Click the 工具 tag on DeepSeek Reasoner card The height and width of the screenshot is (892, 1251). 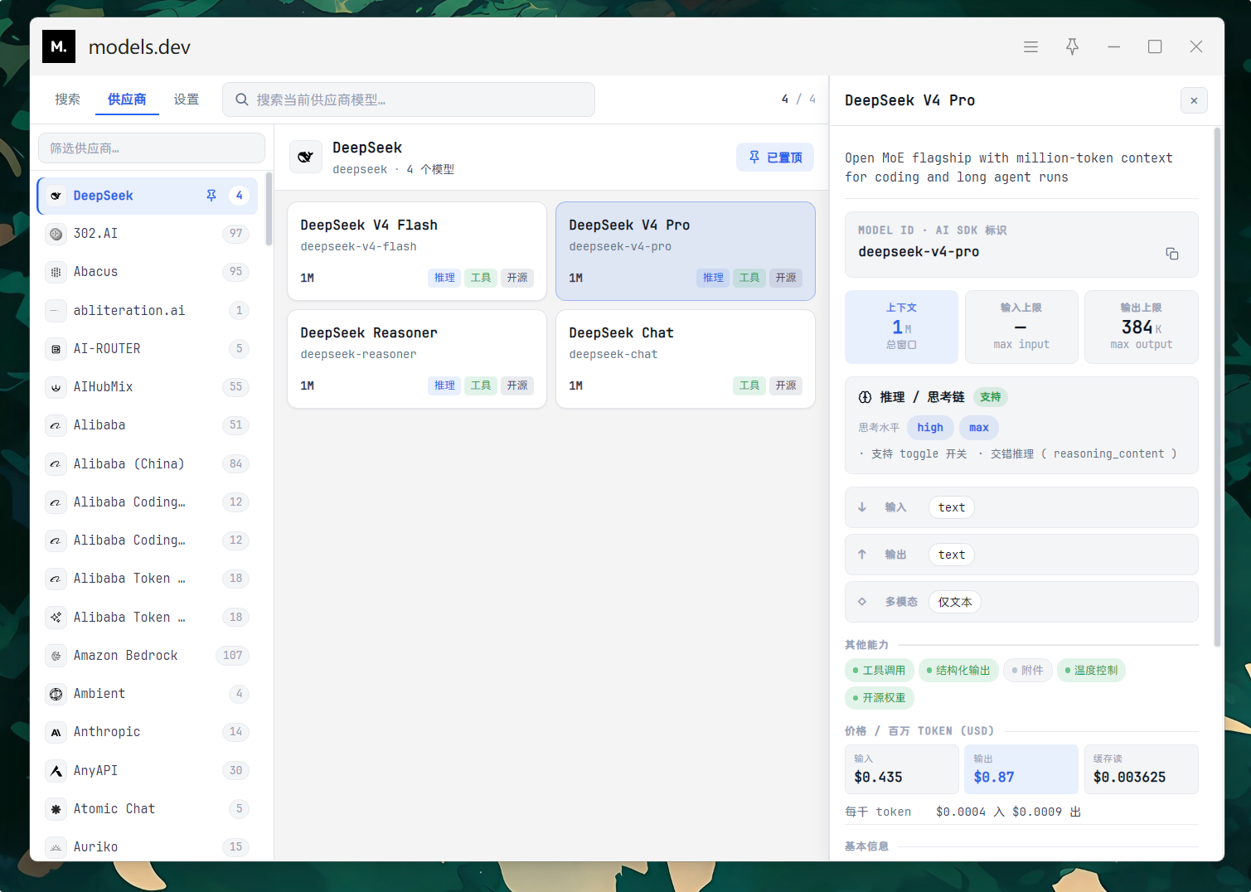click(x=481, y=385)
